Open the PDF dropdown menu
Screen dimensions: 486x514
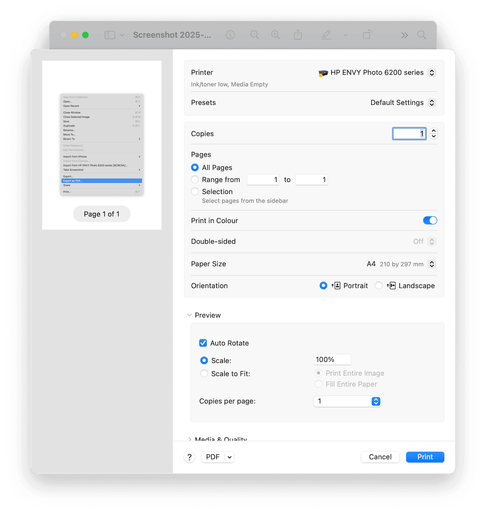(217, 457)
